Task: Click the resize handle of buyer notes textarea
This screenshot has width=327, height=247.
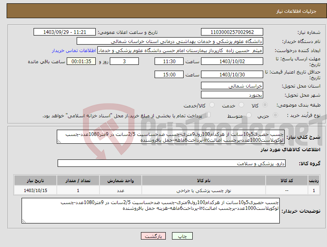Action: pos(24,221)
